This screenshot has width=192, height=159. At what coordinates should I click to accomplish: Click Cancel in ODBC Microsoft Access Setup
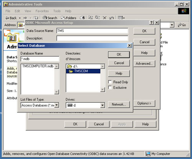[x=144, y=42]
